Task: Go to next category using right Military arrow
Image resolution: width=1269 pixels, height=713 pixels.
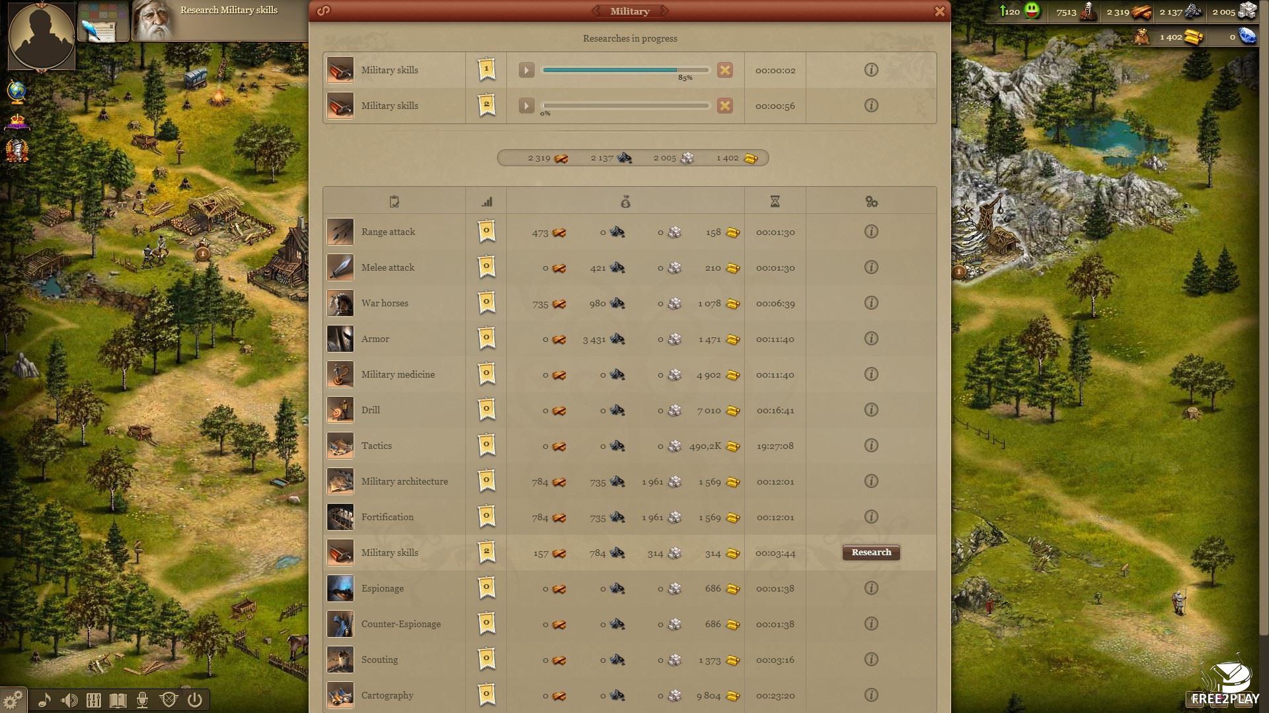Action: (664, 11)
